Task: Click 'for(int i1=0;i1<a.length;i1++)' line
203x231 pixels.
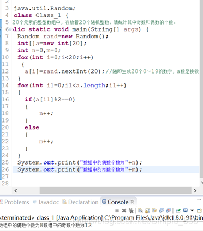Action: point(72,86)
